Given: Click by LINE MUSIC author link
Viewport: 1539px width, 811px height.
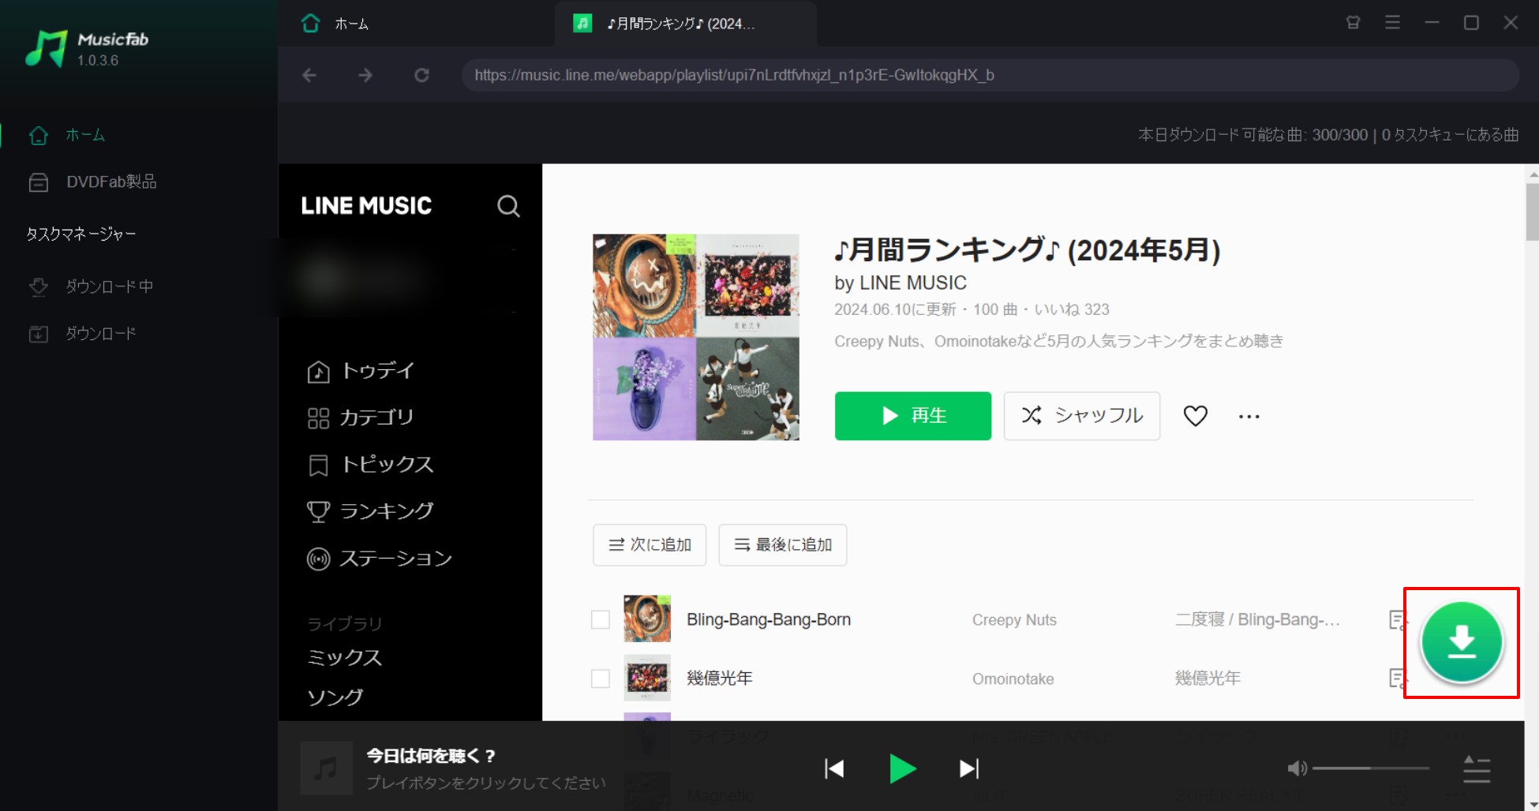Looking at the screenshot, I should click(x=901, y=282).
